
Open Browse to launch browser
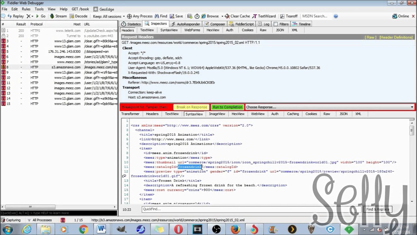pos(210,16)
